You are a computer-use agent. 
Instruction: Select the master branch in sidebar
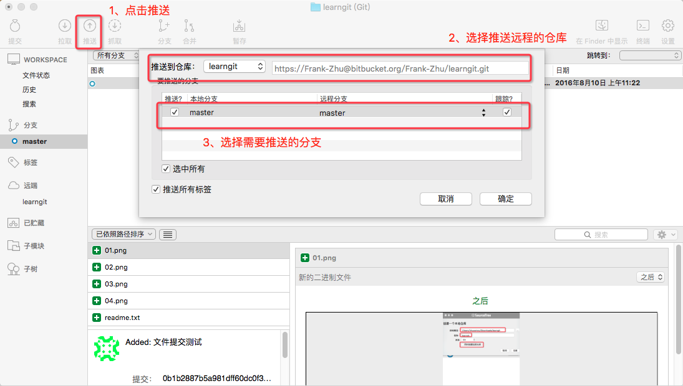44,141
